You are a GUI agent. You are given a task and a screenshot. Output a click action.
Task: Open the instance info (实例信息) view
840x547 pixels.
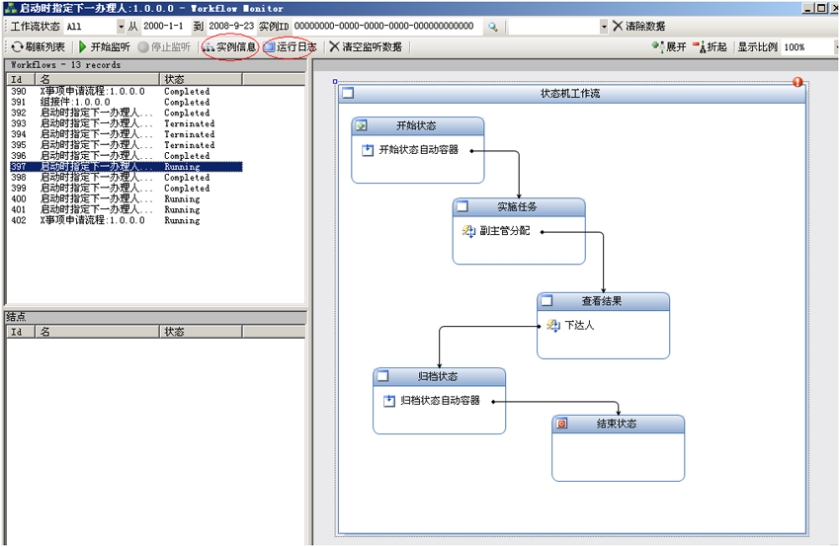(x=230, y=47)
